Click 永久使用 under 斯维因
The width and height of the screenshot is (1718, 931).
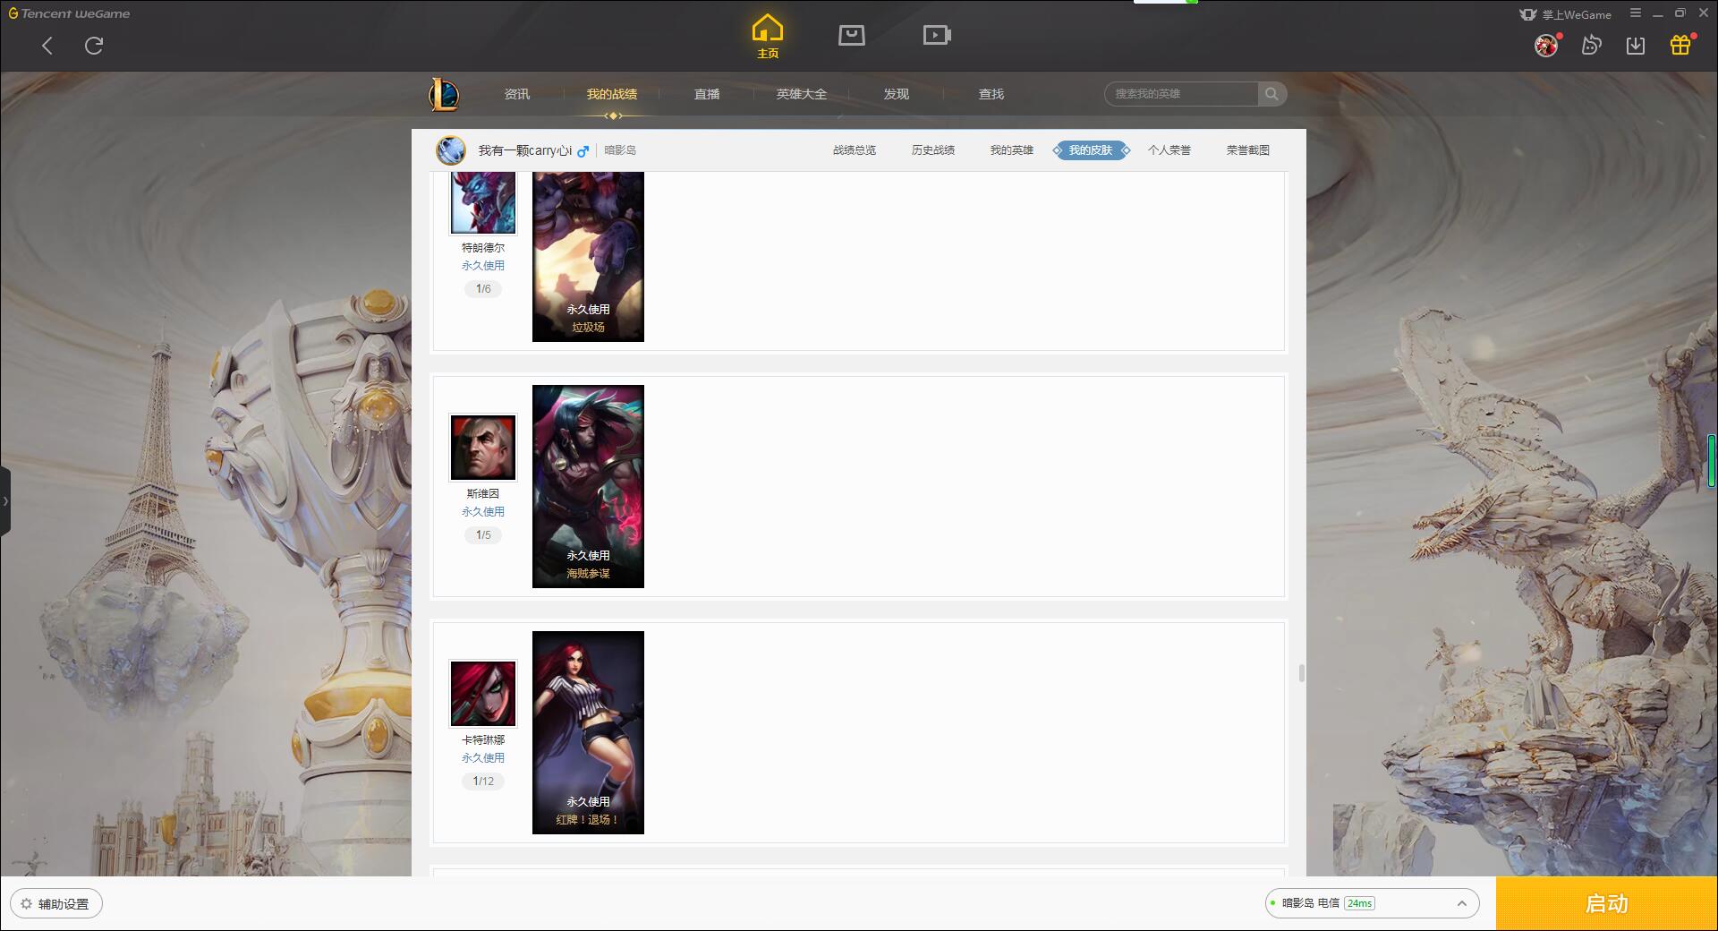coord(483,512)
